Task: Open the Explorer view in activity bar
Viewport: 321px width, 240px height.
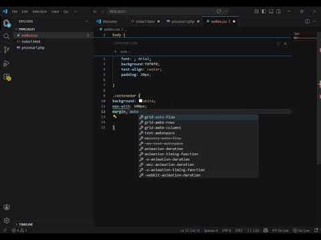Action: [7, 23]
